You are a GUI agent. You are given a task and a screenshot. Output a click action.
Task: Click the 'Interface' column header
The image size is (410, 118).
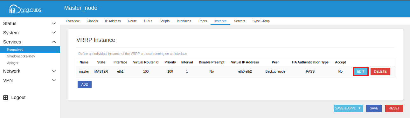coord(120,62)
